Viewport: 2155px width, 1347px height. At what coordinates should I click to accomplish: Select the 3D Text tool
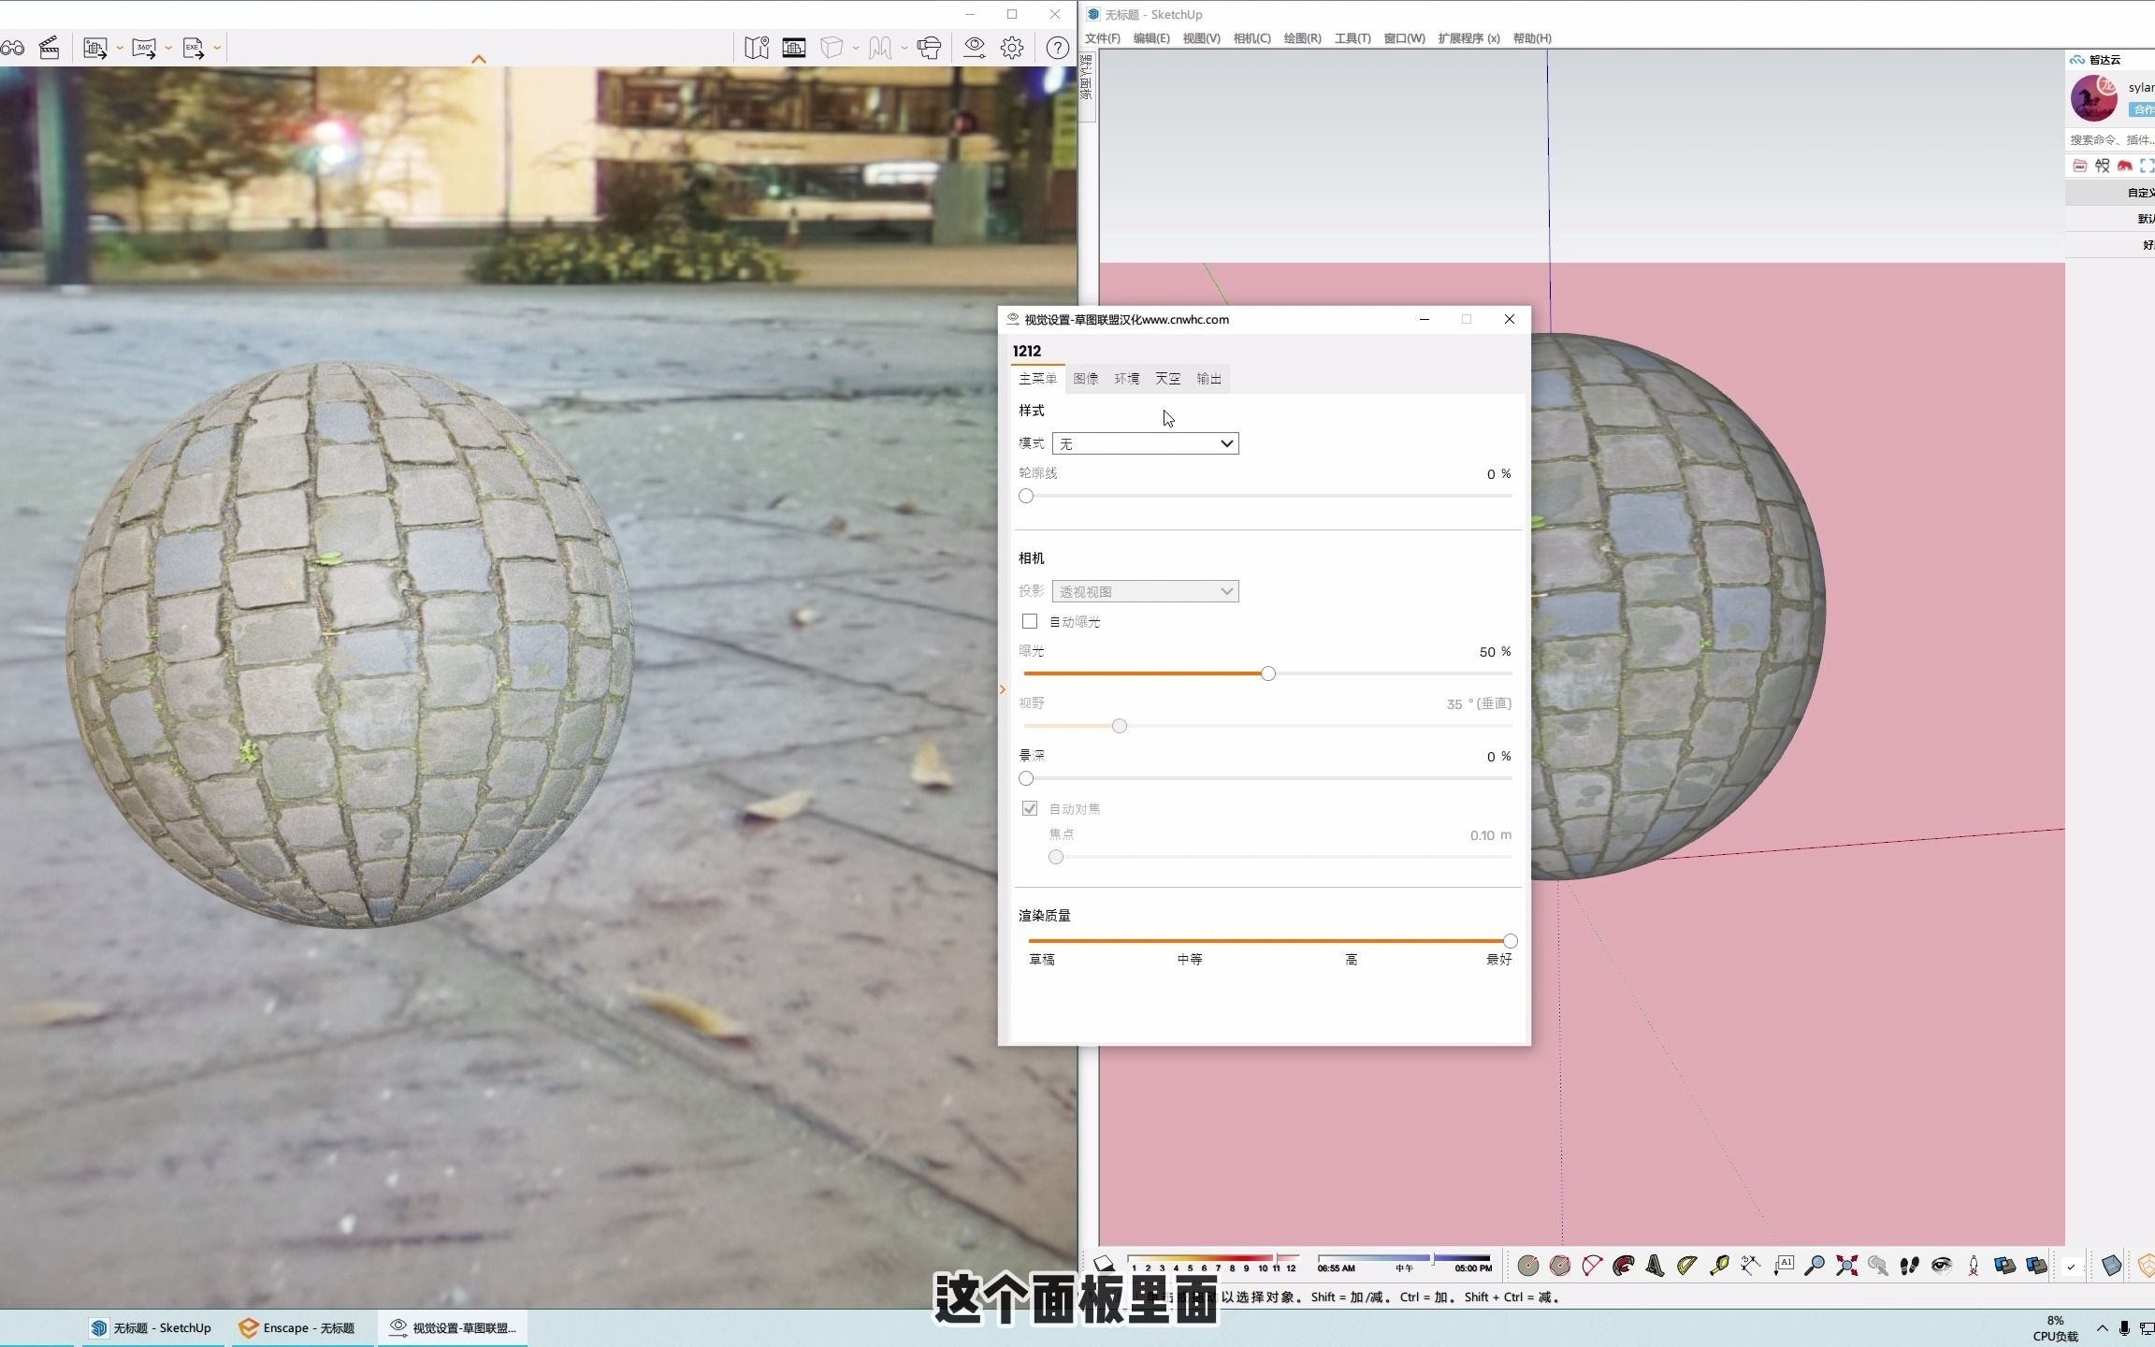point(1655,1266)
